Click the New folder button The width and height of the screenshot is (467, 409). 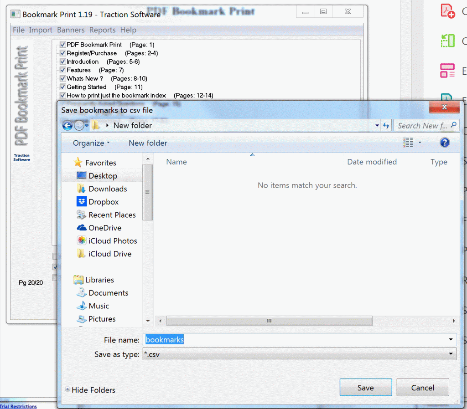147,143
